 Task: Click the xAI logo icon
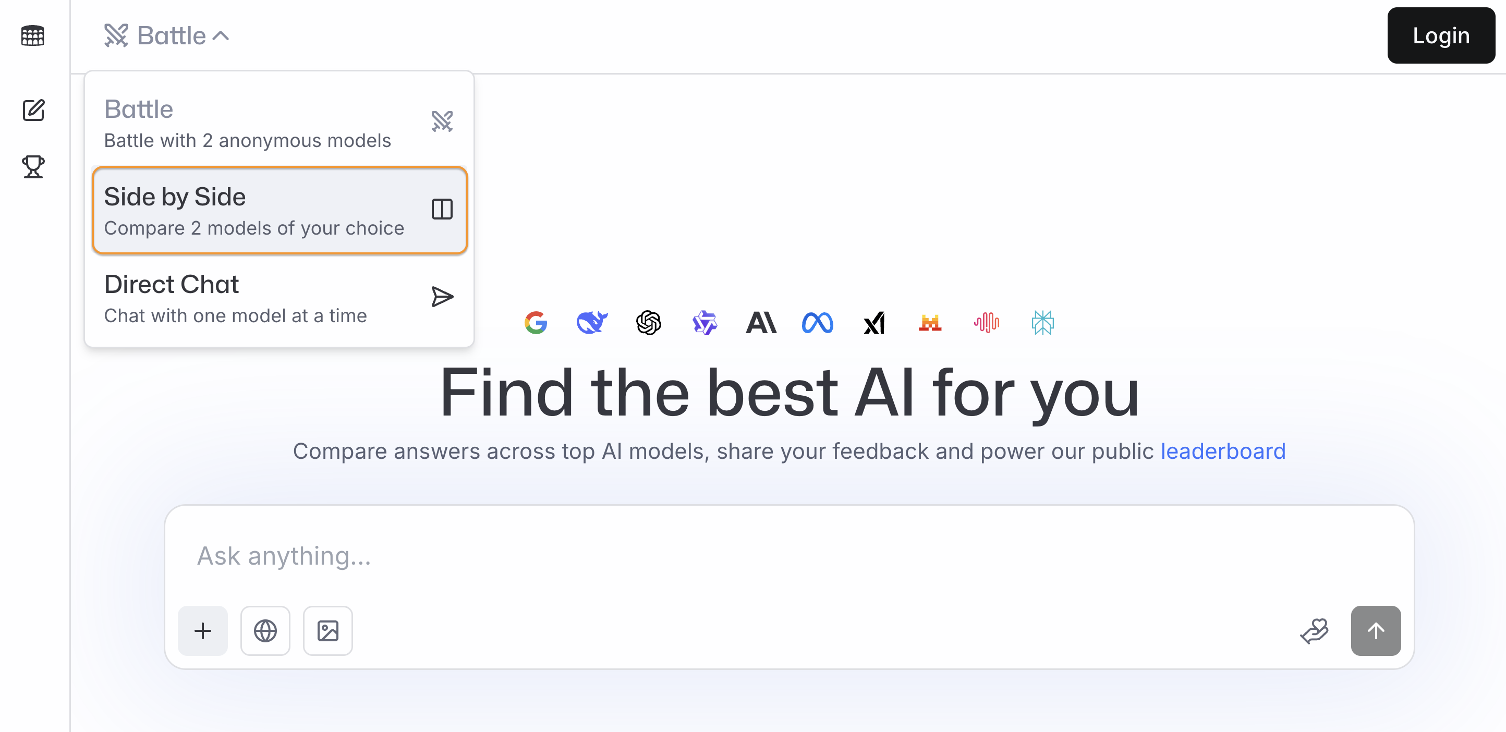pyautogui.click(x=874, y=323)
